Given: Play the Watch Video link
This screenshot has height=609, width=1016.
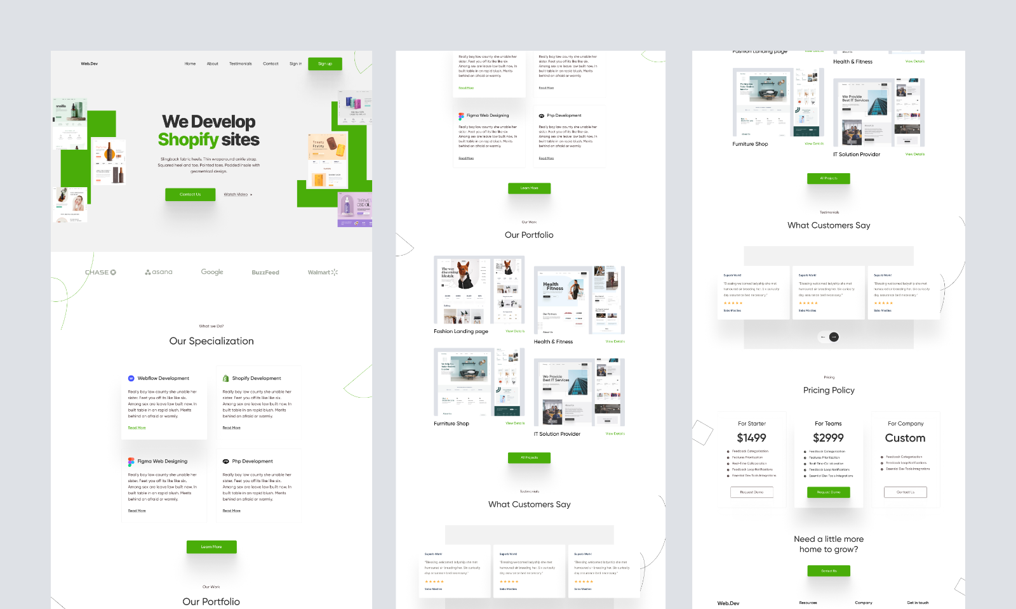Looking at the screenshot, I should pos(237,195).
